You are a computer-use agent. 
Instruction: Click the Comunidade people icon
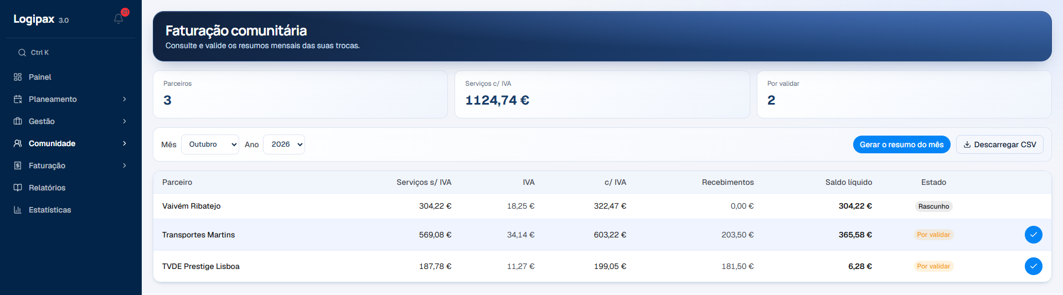point(18,143)
